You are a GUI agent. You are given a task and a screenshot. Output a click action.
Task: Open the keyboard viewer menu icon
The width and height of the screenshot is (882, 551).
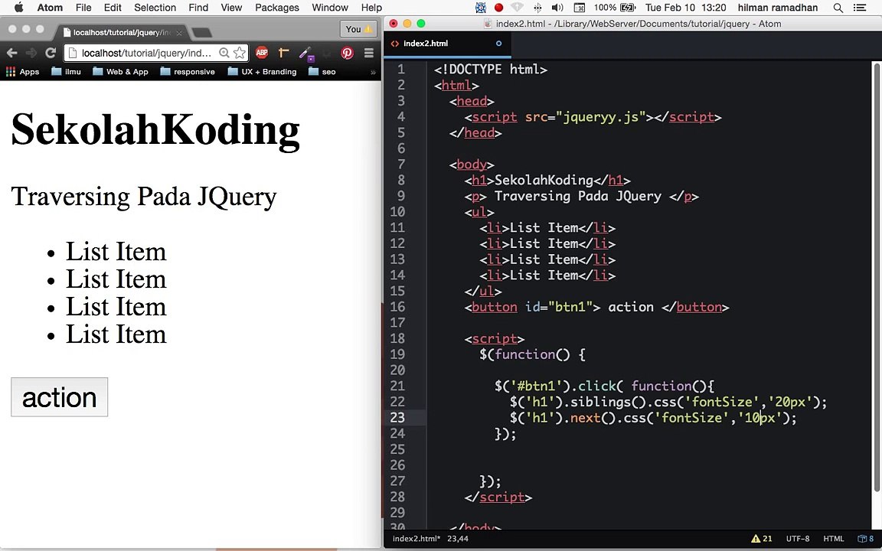coord(579,8)
